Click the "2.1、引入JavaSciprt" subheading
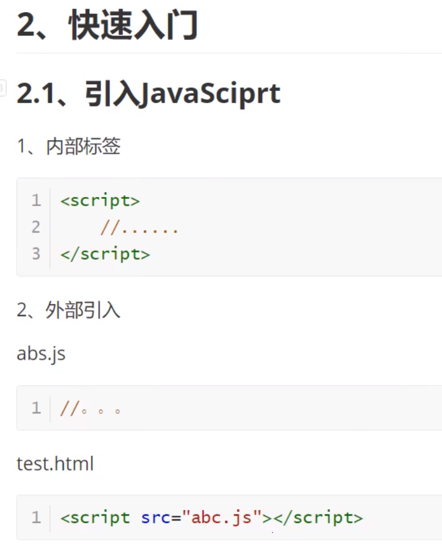This screenshot has width=442, height=544. coord(148,94)
